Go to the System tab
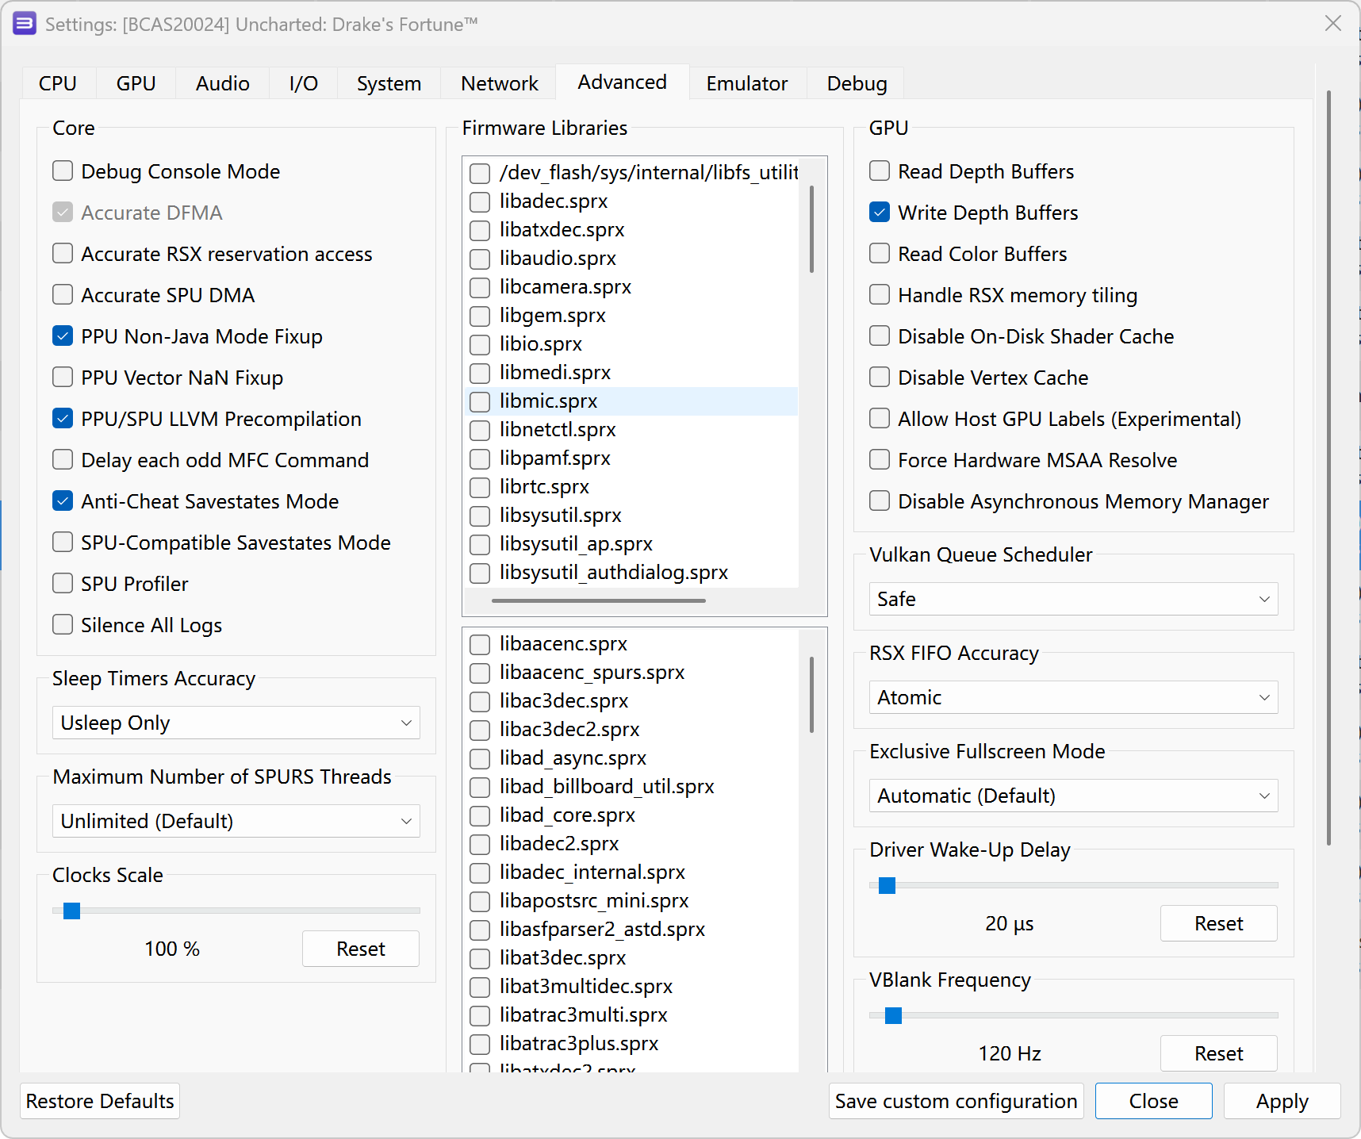Screen dimensions: 1361x1139 click(389, 83)
